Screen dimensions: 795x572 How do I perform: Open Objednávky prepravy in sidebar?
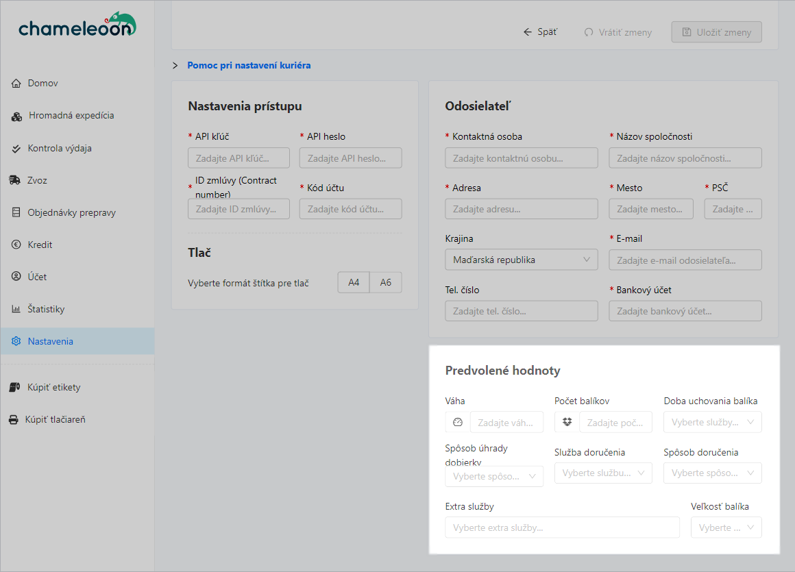(71, 212)
